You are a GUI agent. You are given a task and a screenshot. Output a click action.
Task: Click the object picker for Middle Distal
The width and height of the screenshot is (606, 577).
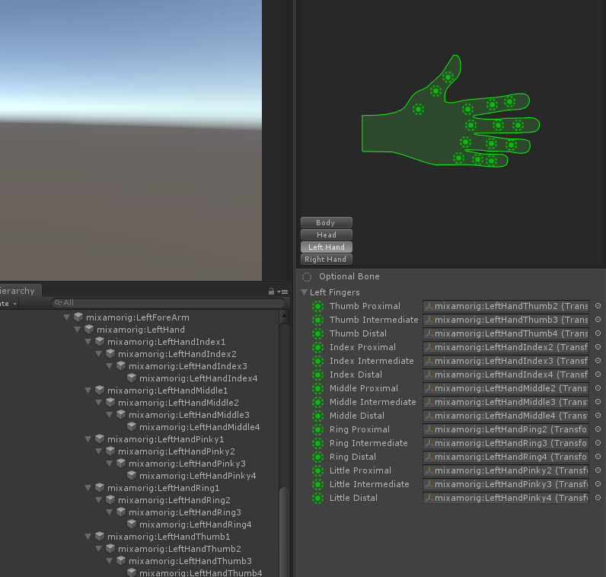point(598,416)
